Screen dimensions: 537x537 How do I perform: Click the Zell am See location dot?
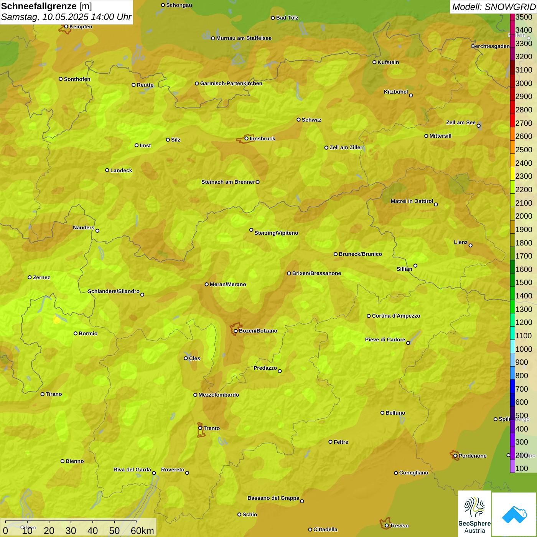pos(478,125)
